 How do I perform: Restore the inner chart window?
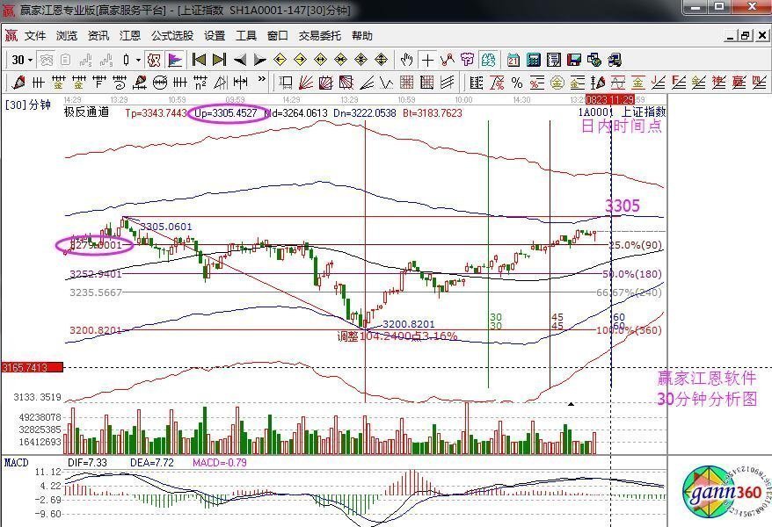(x=746, y=35)
